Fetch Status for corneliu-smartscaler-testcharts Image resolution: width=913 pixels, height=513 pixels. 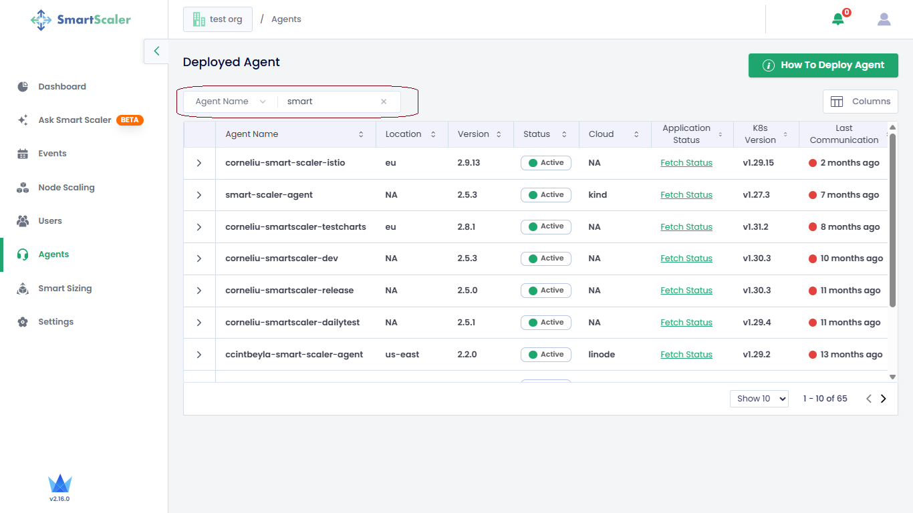[686, 227]
